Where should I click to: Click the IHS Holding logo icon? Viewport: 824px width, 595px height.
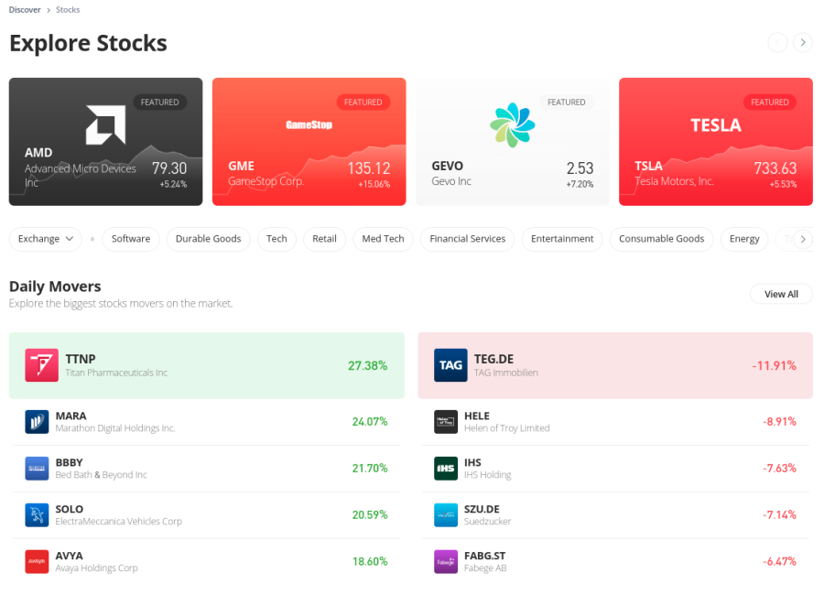(446, 469)
